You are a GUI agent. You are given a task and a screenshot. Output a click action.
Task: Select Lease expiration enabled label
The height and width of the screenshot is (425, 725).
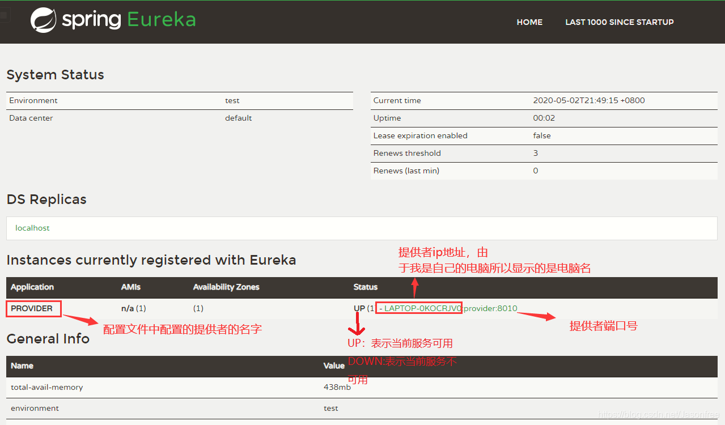pos(420,135)
